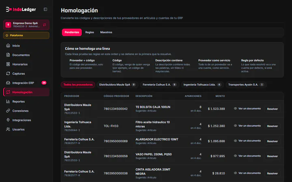Open Documentos in the sidebar

(x=26, y=55)
